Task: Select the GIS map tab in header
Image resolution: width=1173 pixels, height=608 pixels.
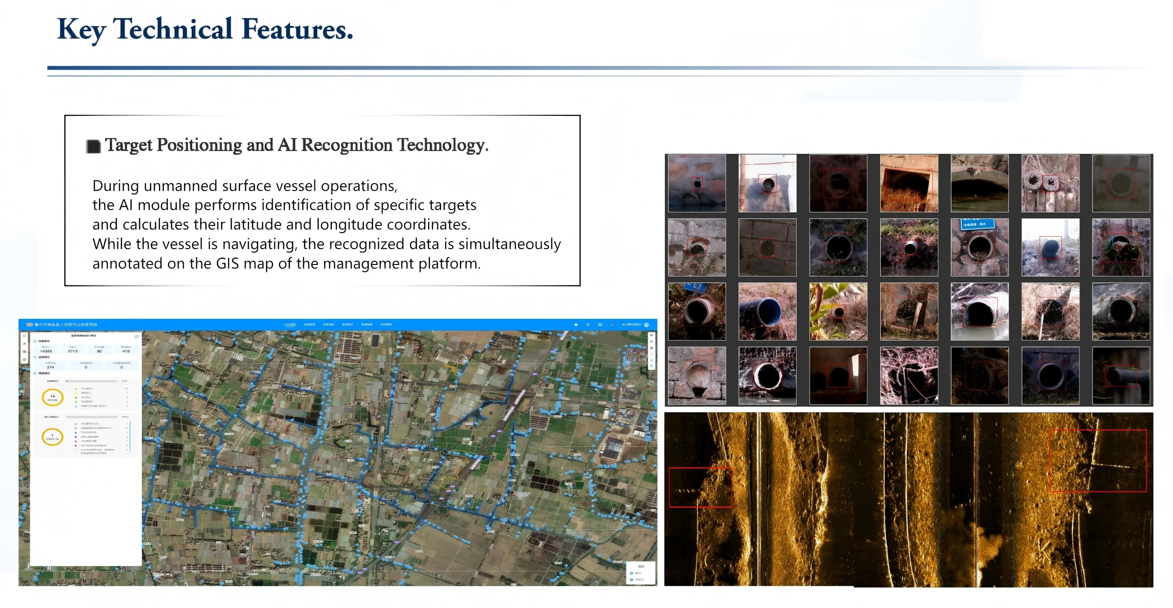Action: coord(290,325)
